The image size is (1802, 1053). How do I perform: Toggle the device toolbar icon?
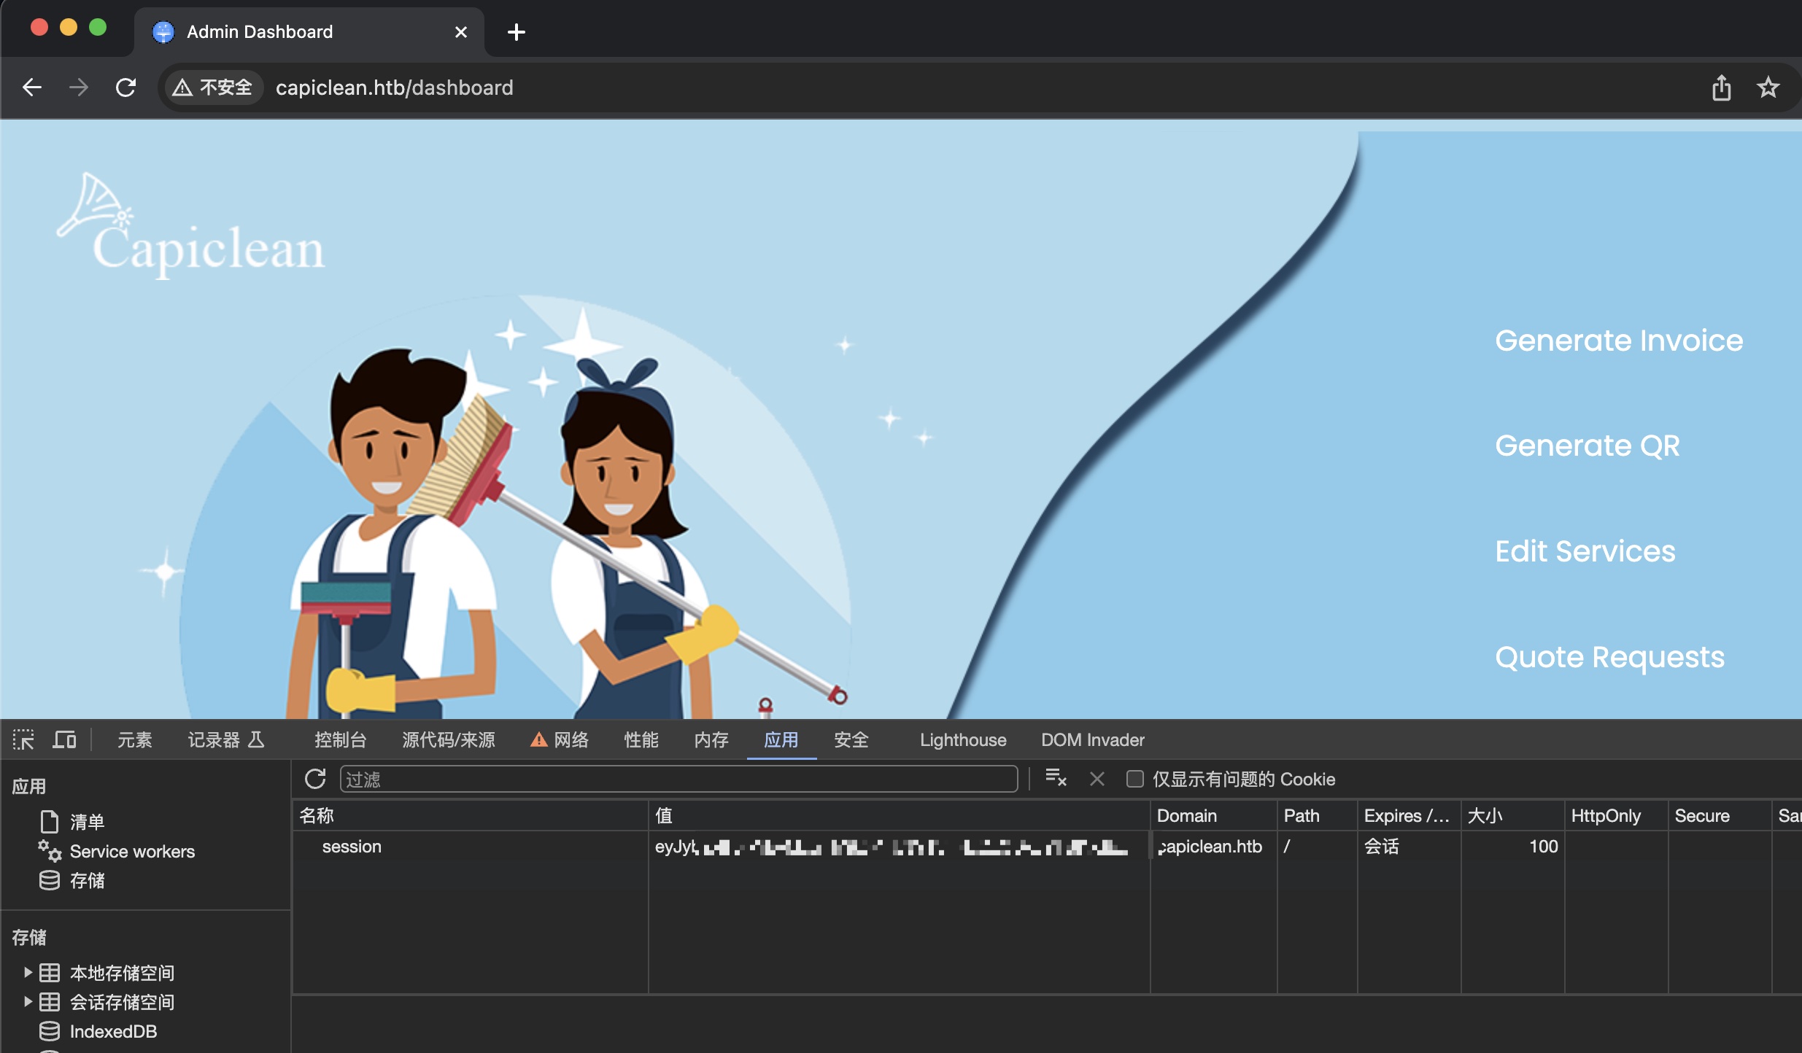[64, 739]
